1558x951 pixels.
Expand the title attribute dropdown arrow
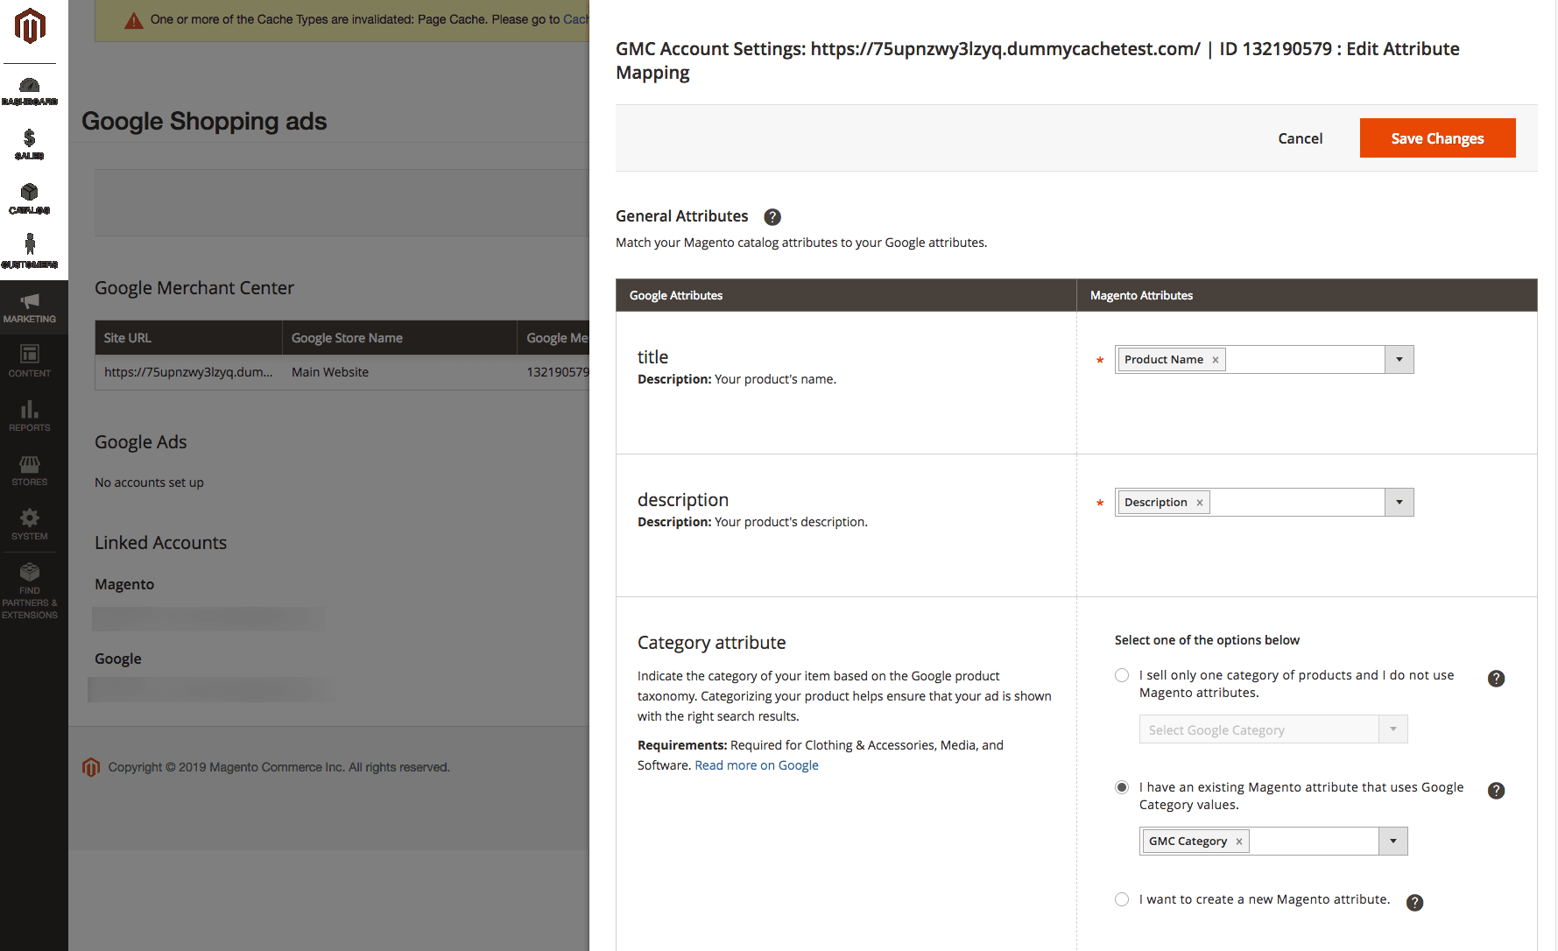(x=1399, y=360)
